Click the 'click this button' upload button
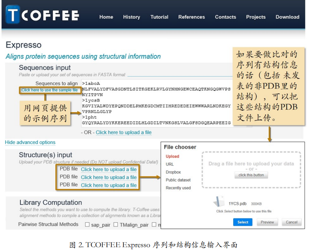 pos(251,175)
